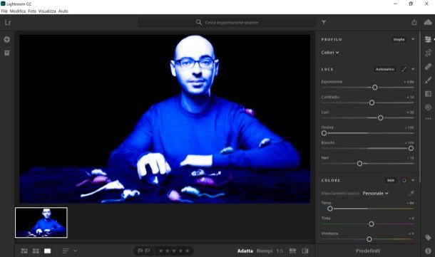
Task: Open the Add Photos plus icon
Action: pyautogui.click(x=7, y=40)
